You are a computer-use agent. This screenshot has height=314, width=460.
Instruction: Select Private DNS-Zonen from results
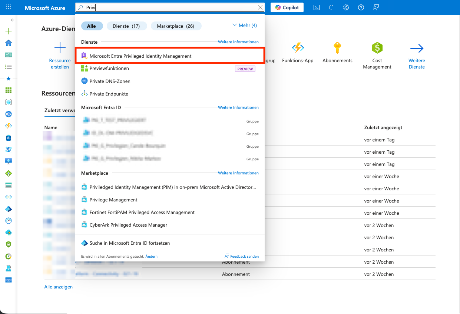point(110,81)
